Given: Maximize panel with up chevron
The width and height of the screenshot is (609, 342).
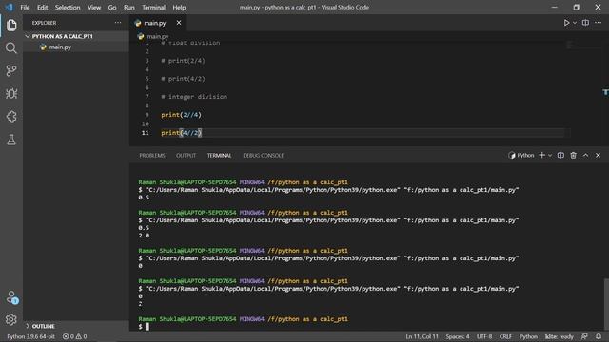Looking at the screenshot, I should 586,156.
